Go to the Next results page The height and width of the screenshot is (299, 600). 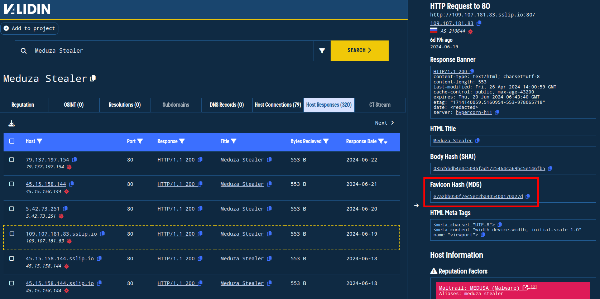click(384, 123)
